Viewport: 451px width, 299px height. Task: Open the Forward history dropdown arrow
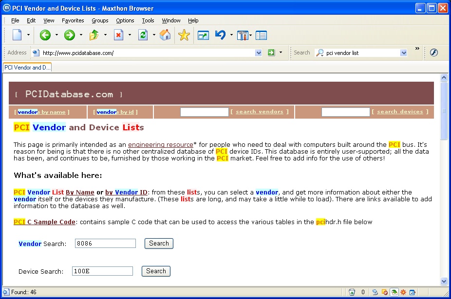coord(81,35)
